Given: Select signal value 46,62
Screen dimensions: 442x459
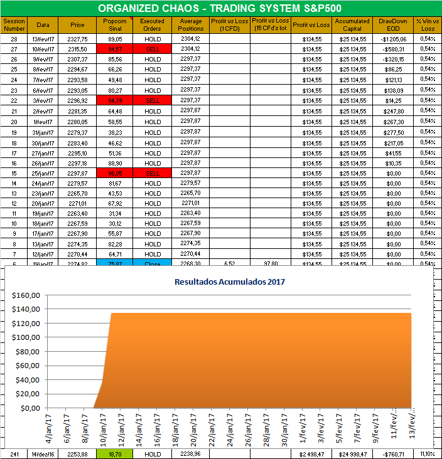Looking at the screenshot, I should tap(115, 143).
